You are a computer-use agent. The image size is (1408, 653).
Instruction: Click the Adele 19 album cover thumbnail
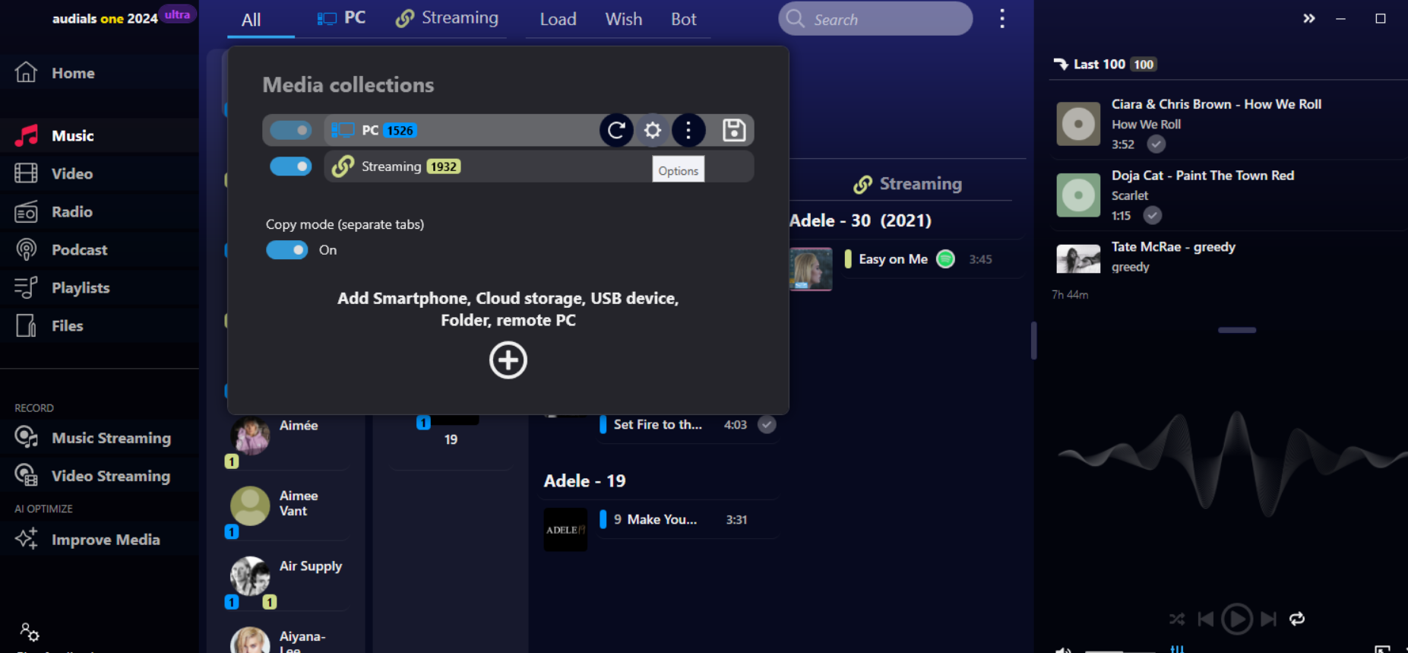(565, 529)
